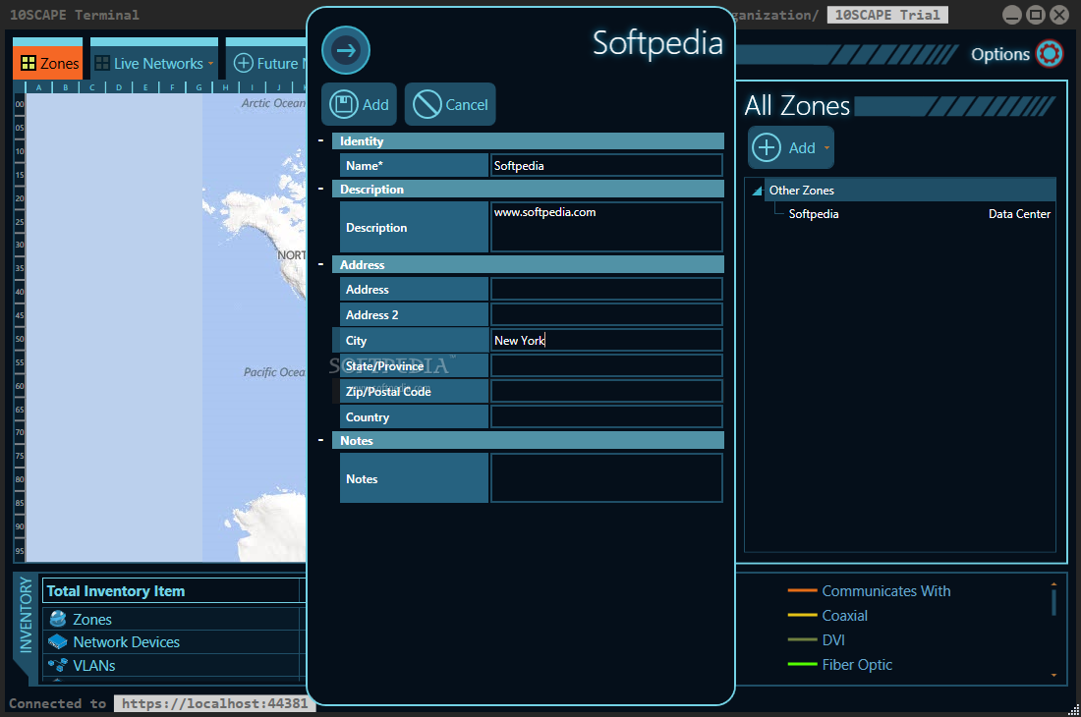Select VLANs inventory row
1081x717 pixels.
tap(172, 665)
